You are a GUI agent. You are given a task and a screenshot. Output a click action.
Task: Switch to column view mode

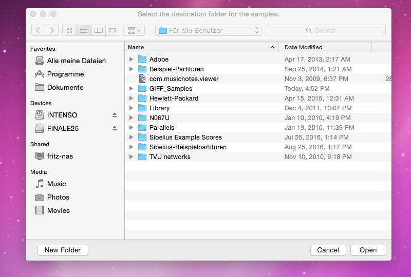(x=98, y=30)
